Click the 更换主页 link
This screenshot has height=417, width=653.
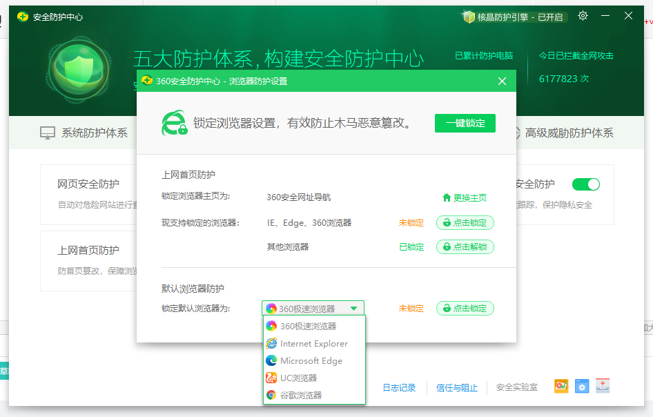pyautogui.click(x=464, y=197)
